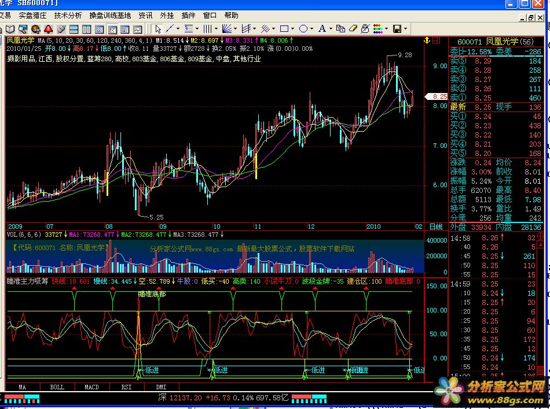Viewport: 550px width, 409px height.
Task: Toggle the two-column window layout icon
Action: (x=87, y=29)
